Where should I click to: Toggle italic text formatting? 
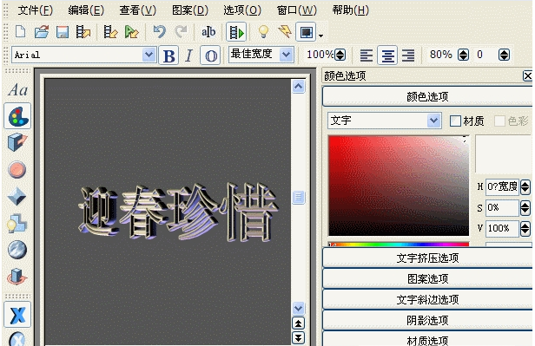(x=189, y=55)
